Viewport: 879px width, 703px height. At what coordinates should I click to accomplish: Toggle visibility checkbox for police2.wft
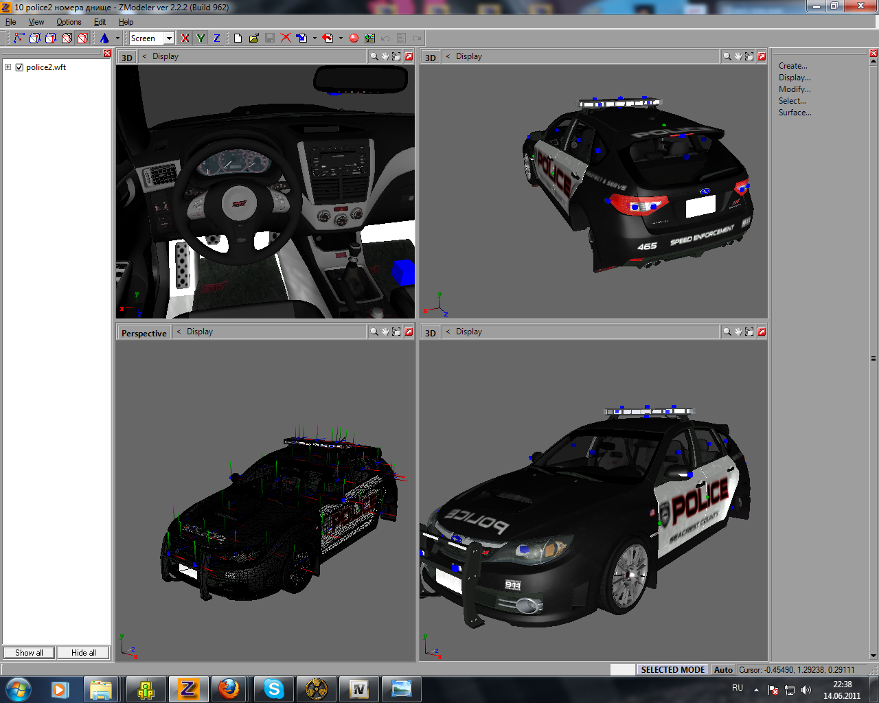19,67
